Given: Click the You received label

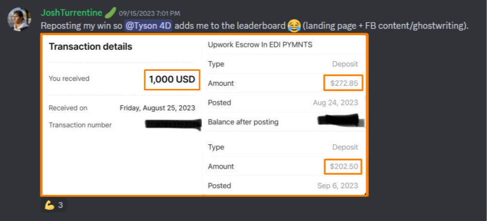Looking at the screenshot, I should [69, 78].
